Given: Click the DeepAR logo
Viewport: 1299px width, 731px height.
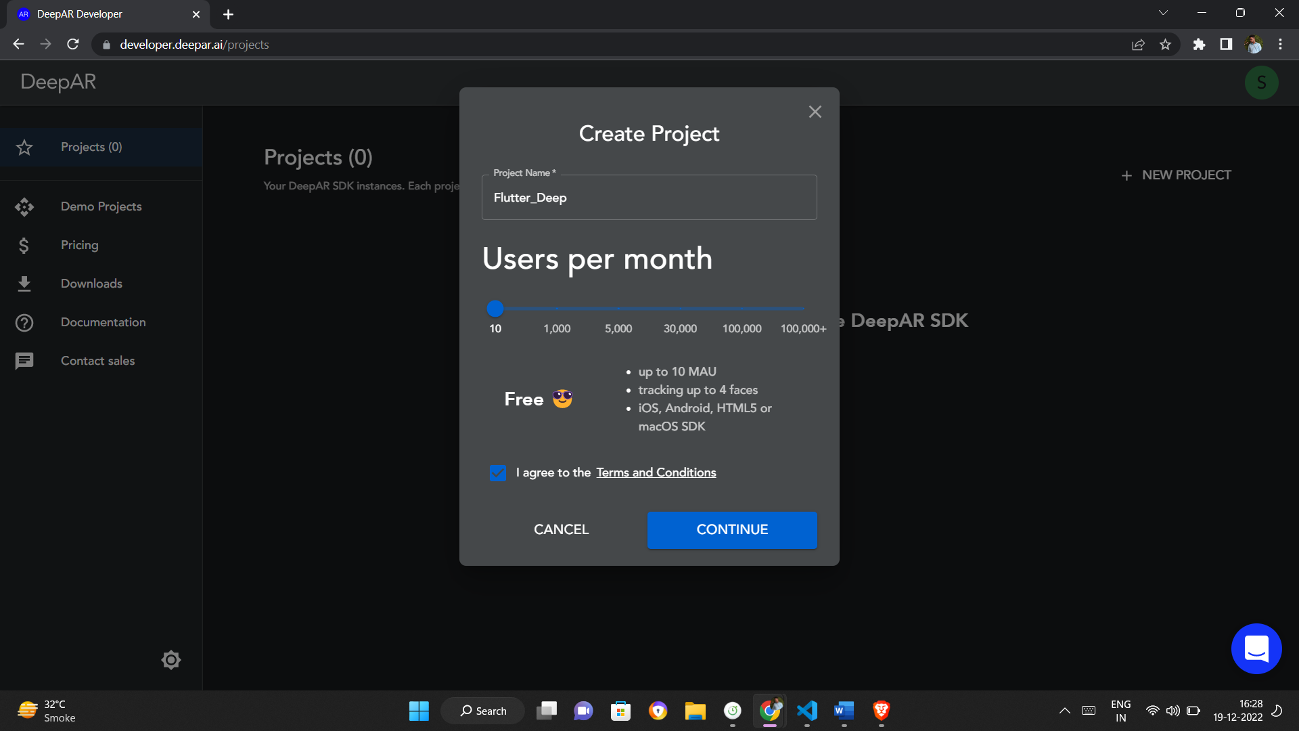Looking at the screenshot, I should [x=58, y=82].
